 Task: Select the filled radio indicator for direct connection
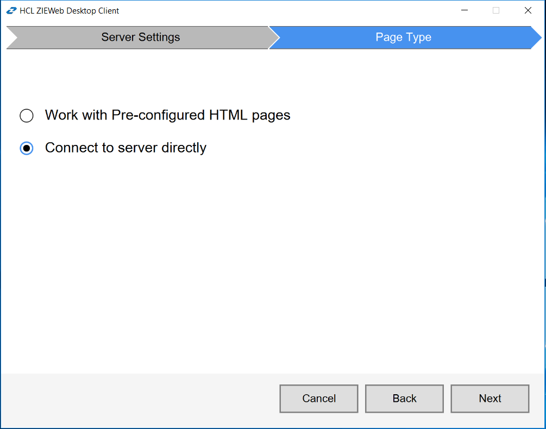point(26,148)
